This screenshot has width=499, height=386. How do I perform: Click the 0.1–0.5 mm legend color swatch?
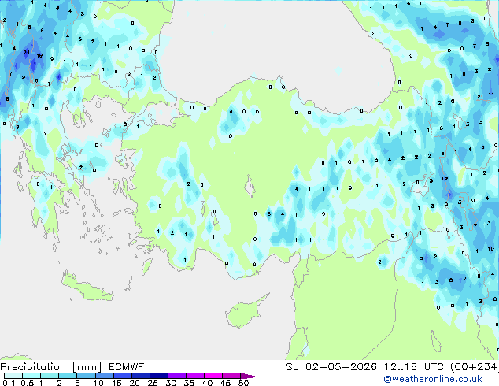(x=13, y=376)
